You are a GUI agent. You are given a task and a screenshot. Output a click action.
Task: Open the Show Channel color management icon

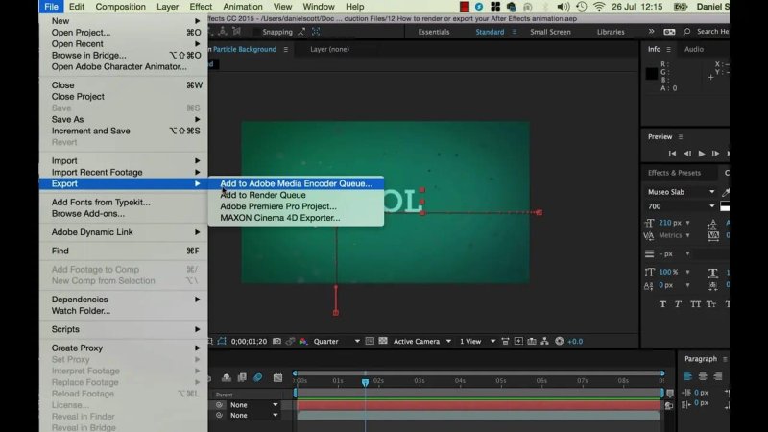[x=303, y=342]
